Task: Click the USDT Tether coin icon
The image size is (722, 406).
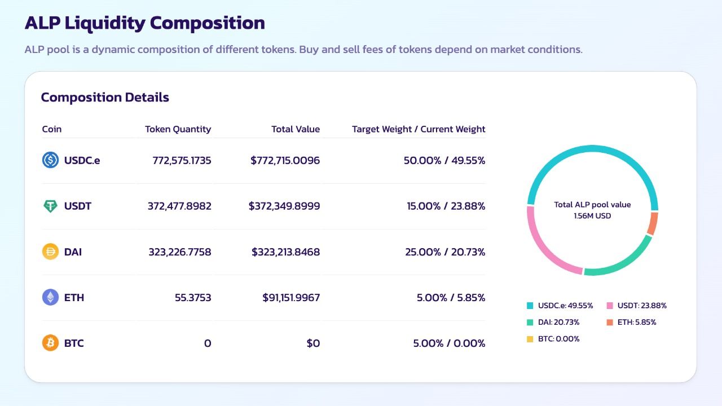Action: [x=51, y=206]
